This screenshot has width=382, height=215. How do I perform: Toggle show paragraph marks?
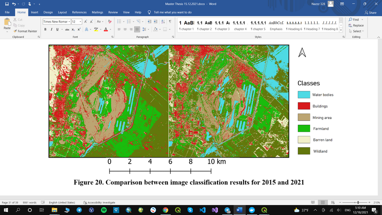coord(170,21)
